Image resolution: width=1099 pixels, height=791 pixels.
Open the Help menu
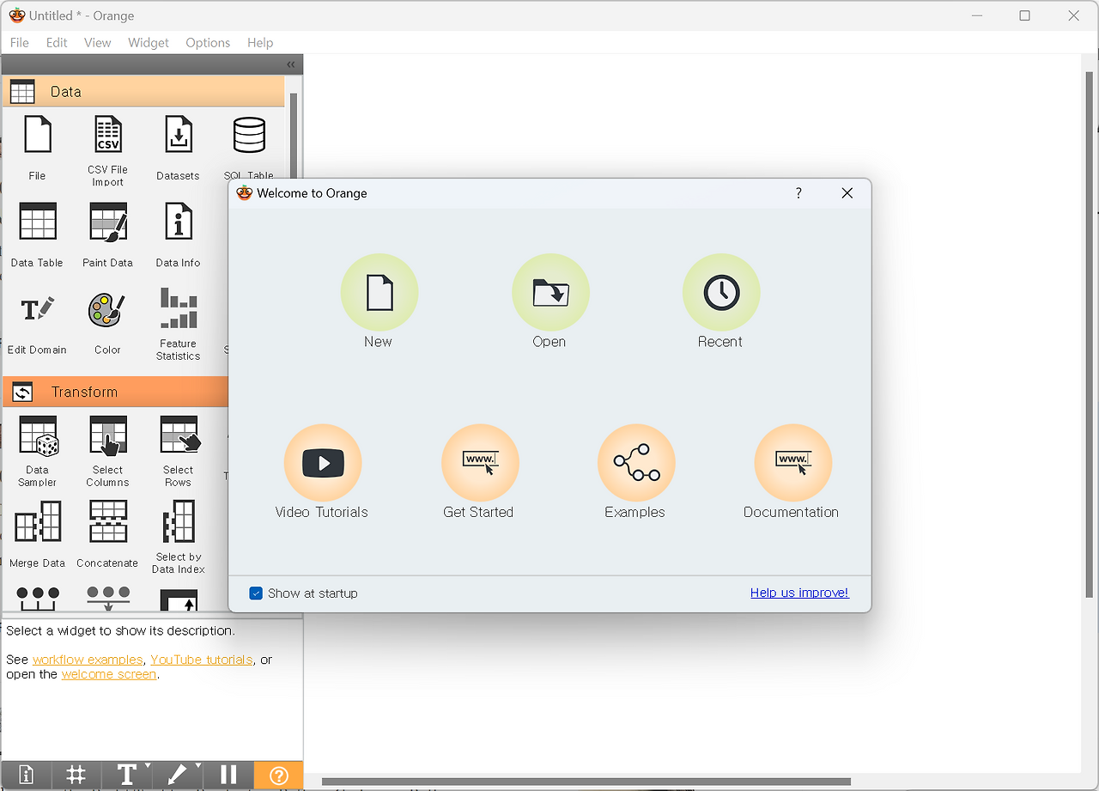pyautogui.click(x=260, y=42)
